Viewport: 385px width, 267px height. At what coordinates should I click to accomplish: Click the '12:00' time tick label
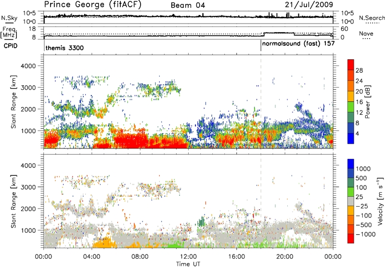(x=188, y=257)
